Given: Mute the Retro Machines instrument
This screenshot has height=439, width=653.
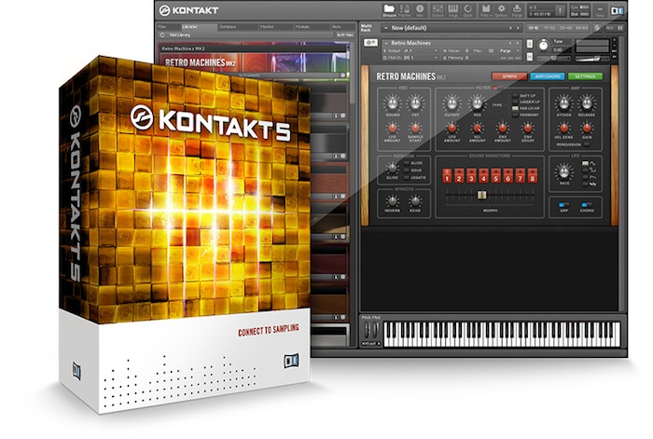Looking at the screenshot, I should 530,57.
